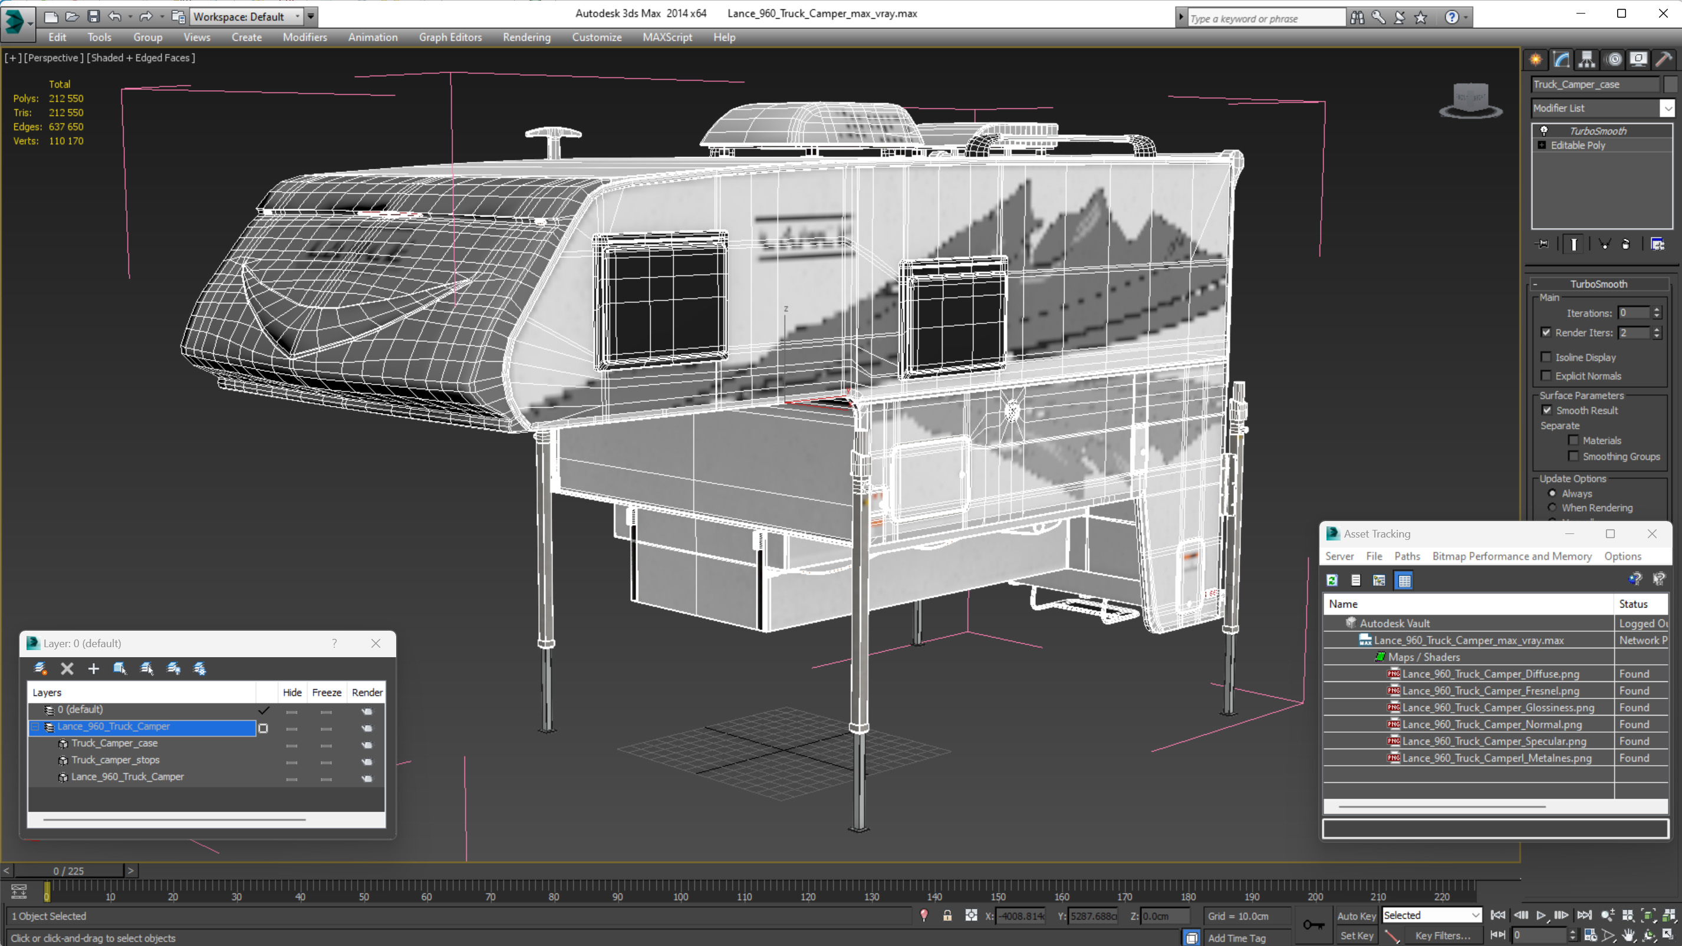The height and width of the screenshot is (946, 1682).
Task: Click the Truck_Camper_case object color swatch
Action: (1670, 84)
